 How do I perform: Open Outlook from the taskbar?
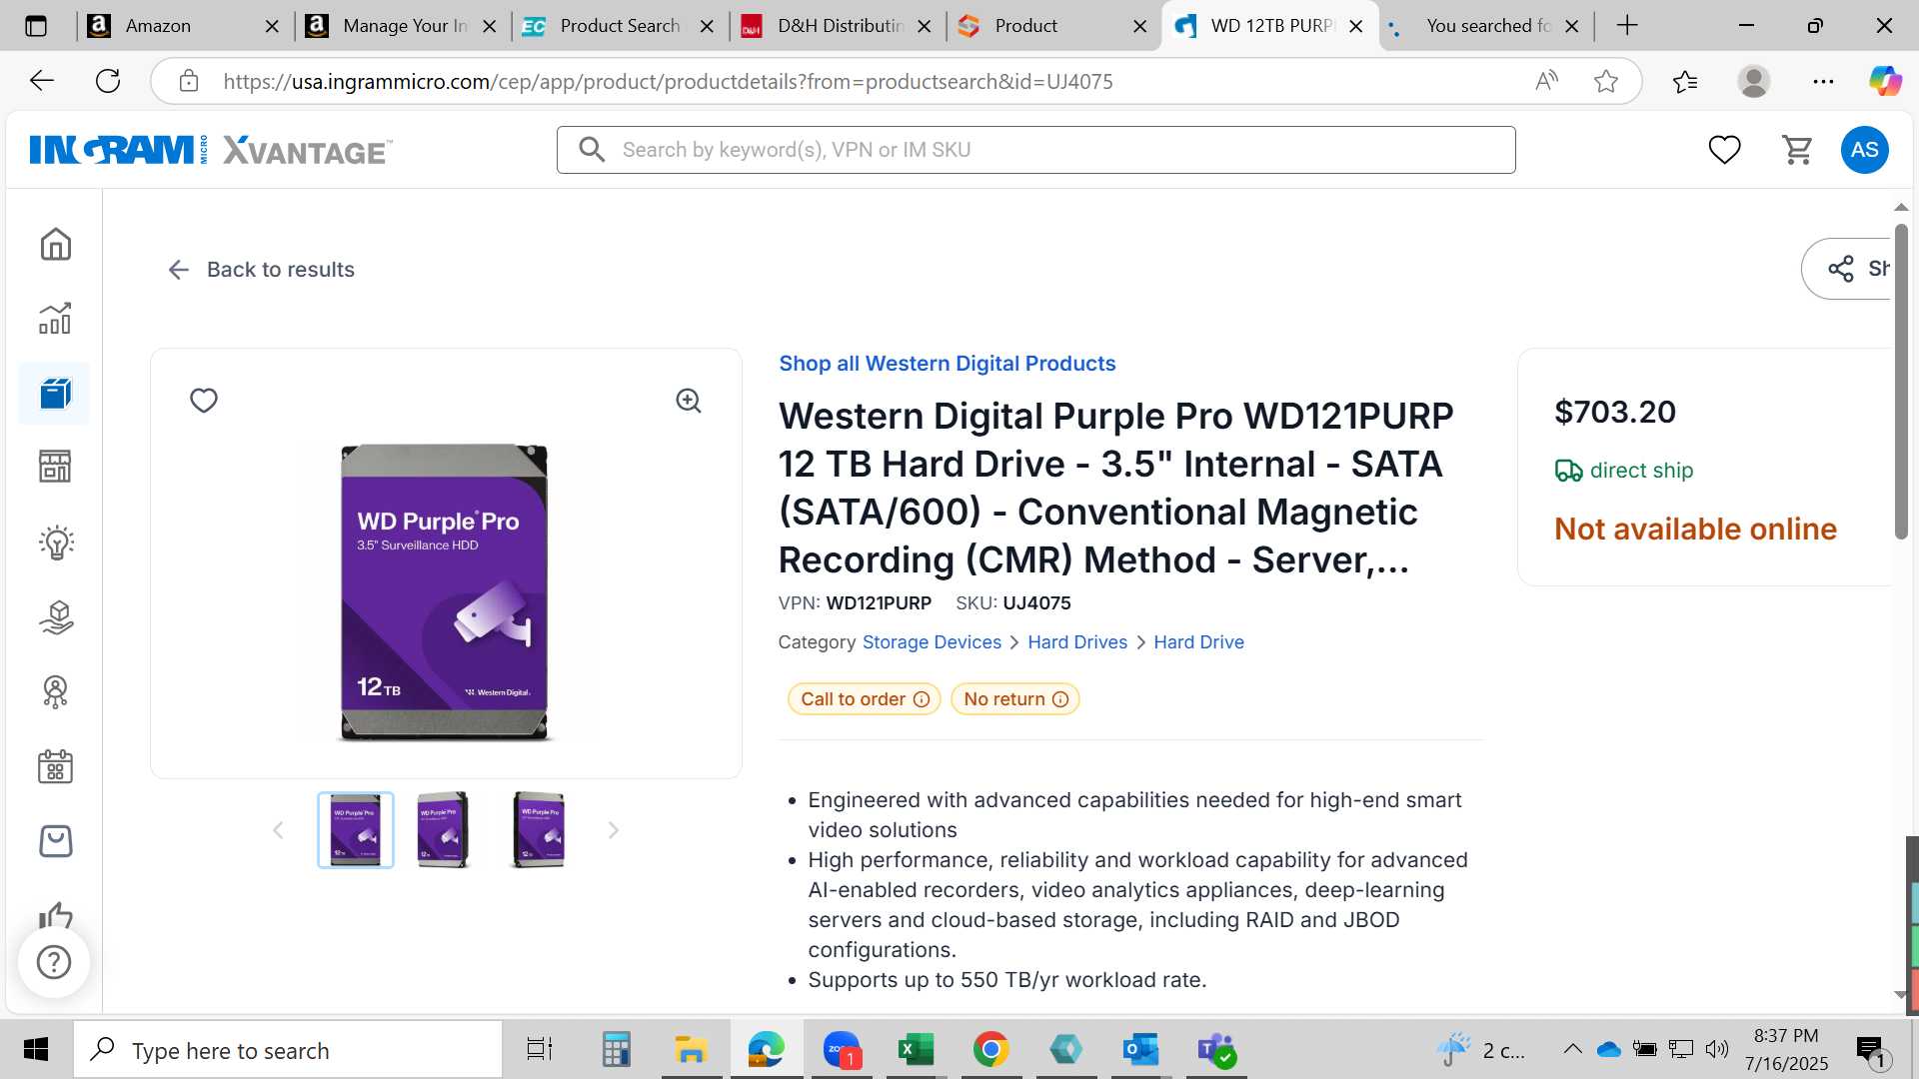pyautogui.click(x=1140, y=1050)
